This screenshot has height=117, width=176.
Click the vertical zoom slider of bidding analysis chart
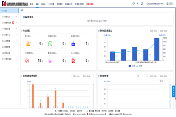170,96
